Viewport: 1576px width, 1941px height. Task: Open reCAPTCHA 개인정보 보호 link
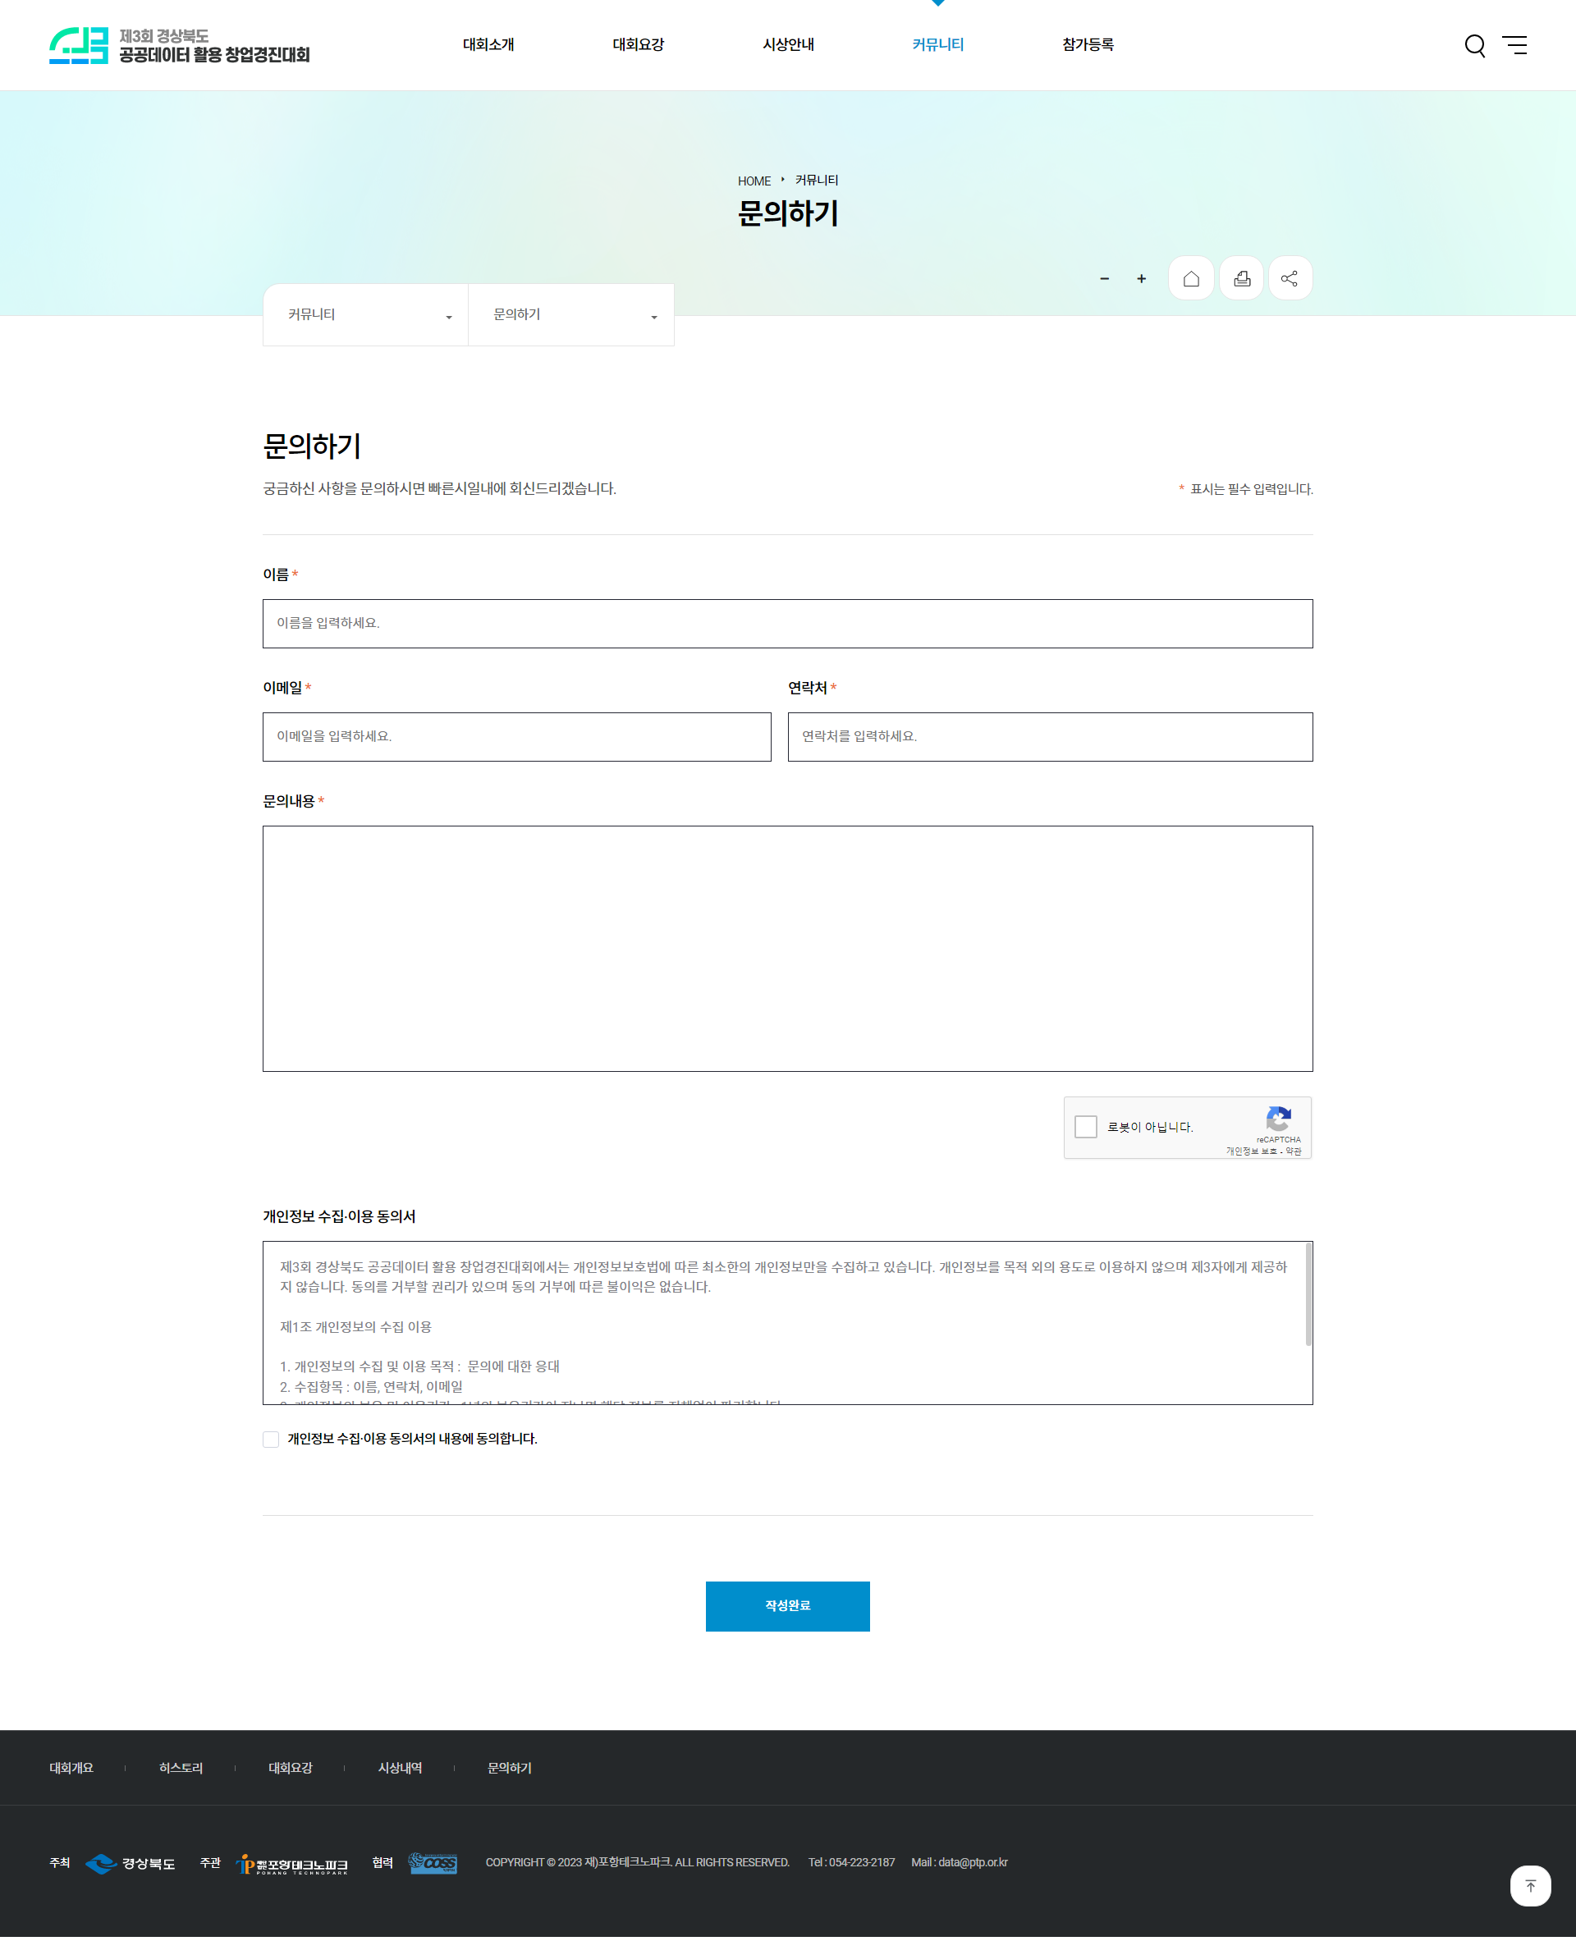1251,1151
